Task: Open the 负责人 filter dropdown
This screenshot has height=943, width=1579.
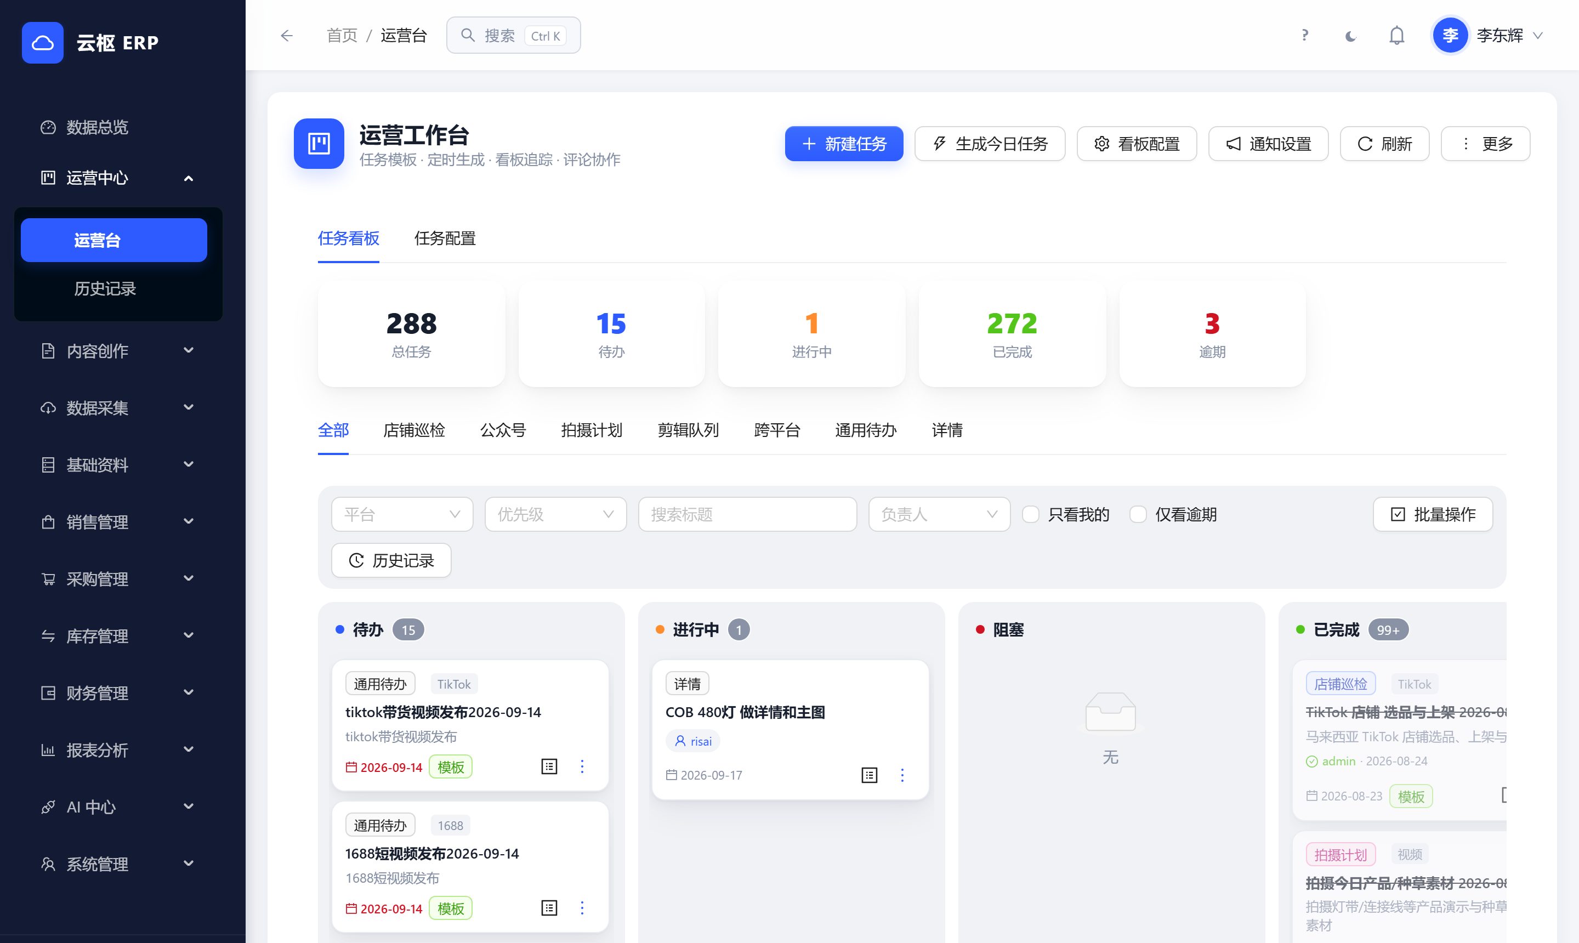Action: 939,514
